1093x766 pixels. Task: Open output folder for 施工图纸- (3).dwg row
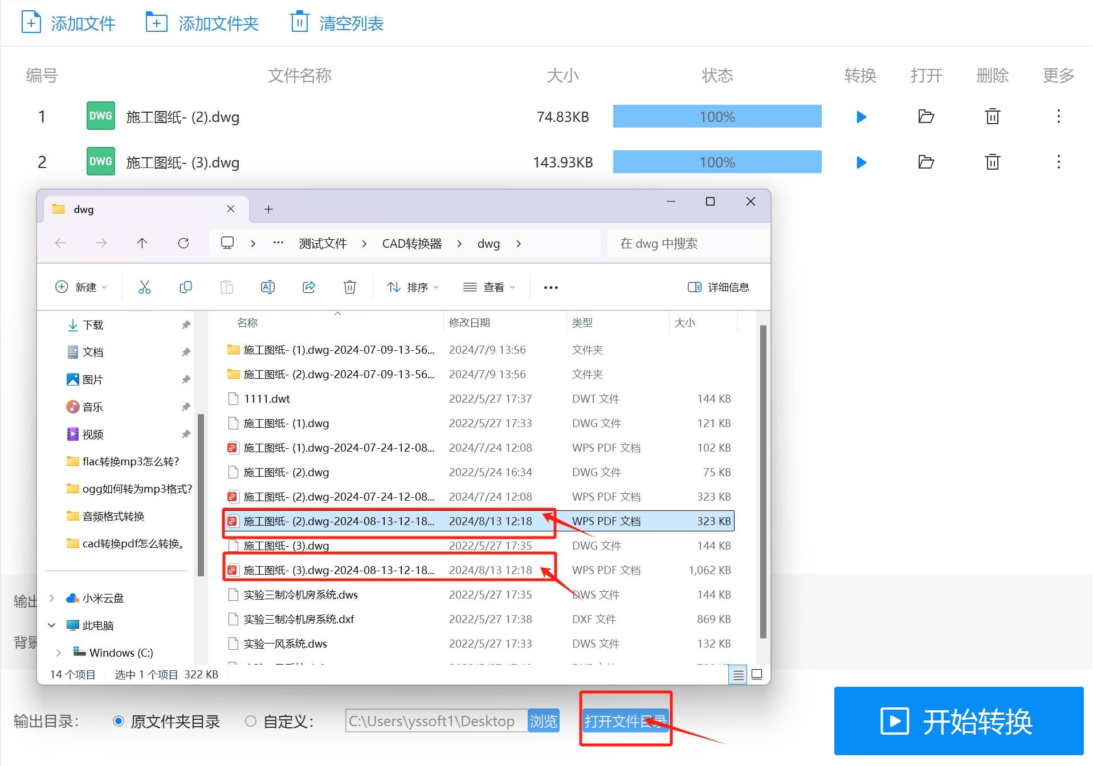tap(926, 162)
